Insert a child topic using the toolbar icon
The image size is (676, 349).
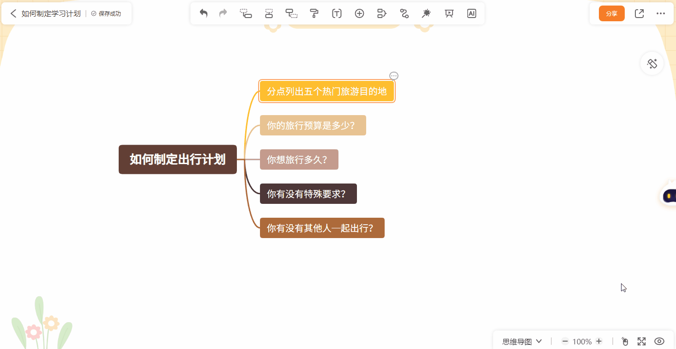coord(246,13)
